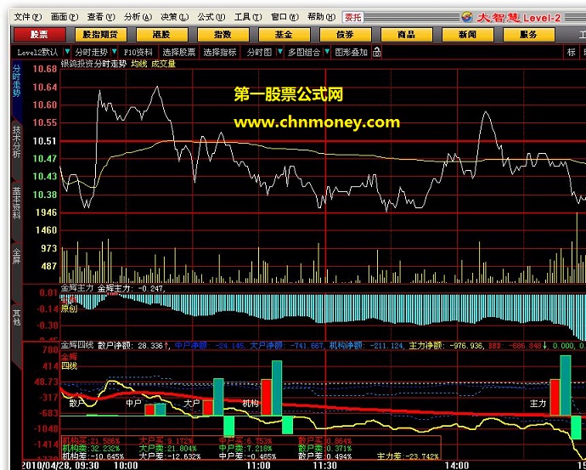The image size is (586, 470).
Task: Expand the 分时走势 toolbar dropdown arrow
Action: (115, 52)
